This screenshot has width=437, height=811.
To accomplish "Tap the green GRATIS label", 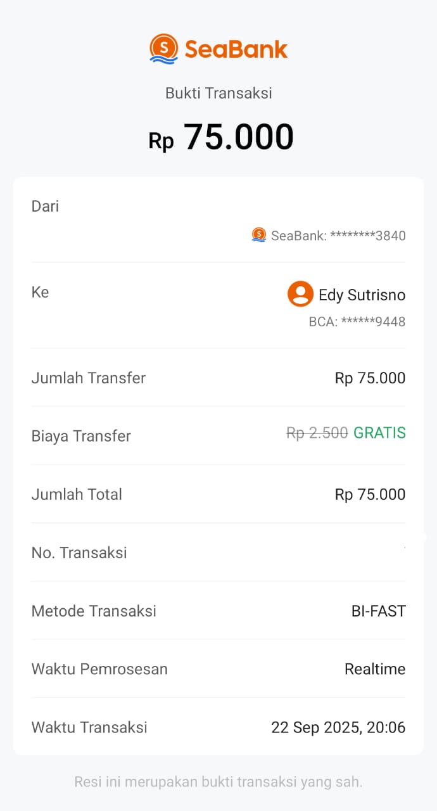I will coord(379,433).
